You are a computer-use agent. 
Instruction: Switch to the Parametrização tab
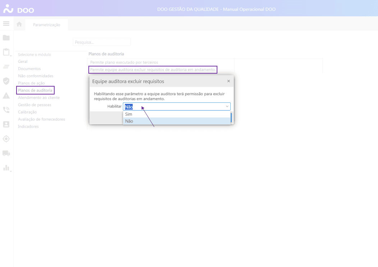(x=47, y=25)
